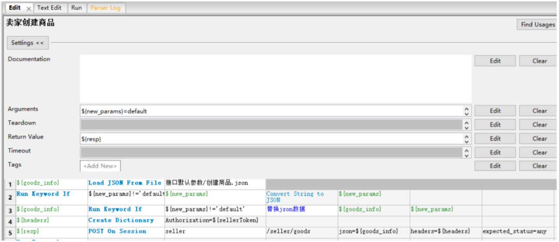Switch to the Text Edit tab

pyautogui.click(x=49, y=8)
